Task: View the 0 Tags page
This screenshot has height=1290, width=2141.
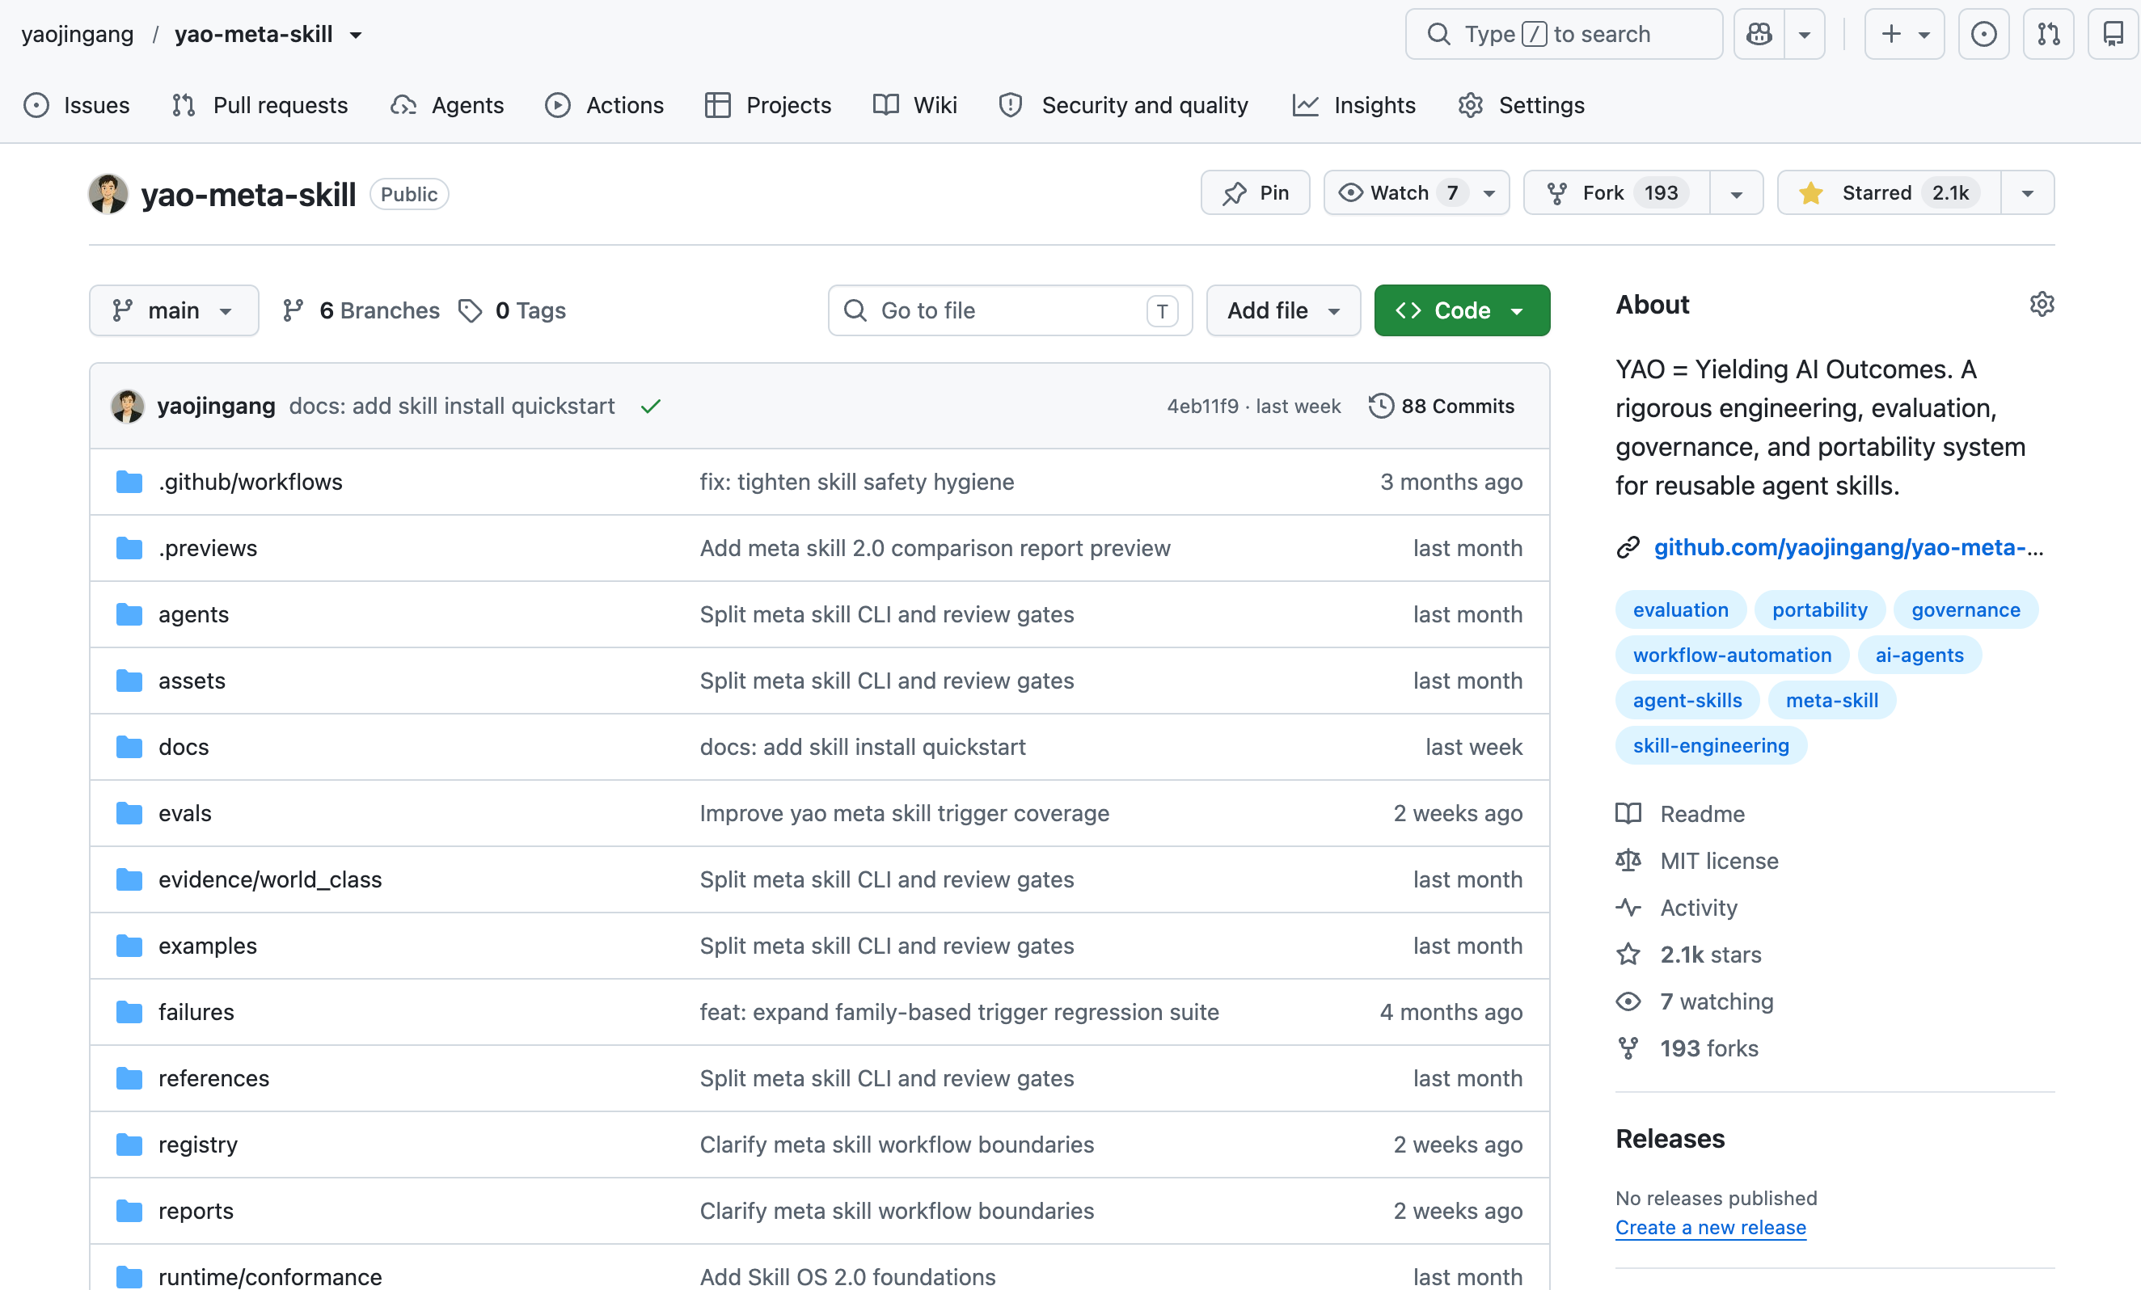Action: click(512, 310)
